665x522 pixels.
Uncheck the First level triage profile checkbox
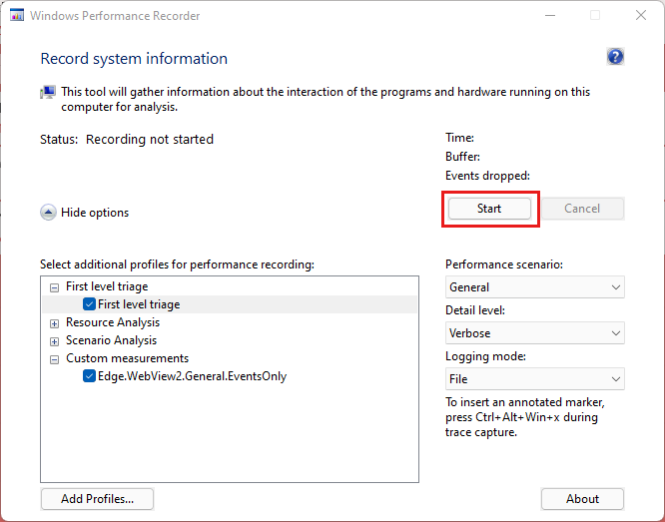coord(89,304)
